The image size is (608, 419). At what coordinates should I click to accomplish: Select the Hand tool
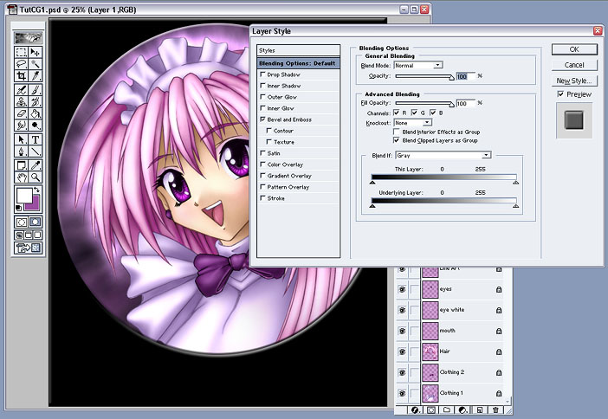(x=21, y=177)
